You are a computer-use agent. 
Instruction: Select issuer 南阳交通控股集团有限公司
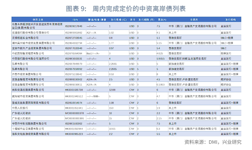tap(28, 90)
